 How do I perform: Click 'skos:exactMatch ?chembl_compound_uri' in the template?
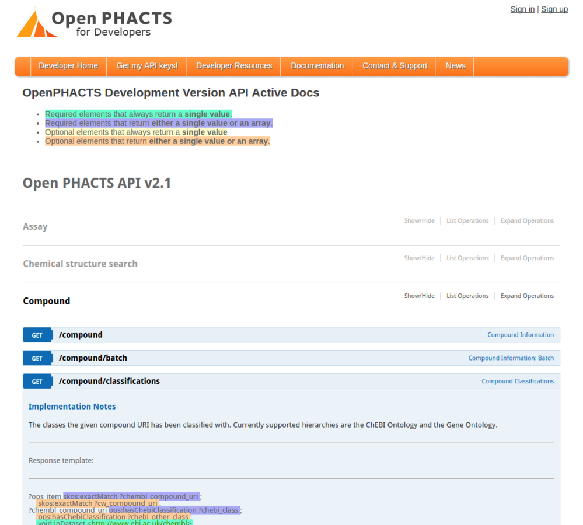click(x=131, y=496)
